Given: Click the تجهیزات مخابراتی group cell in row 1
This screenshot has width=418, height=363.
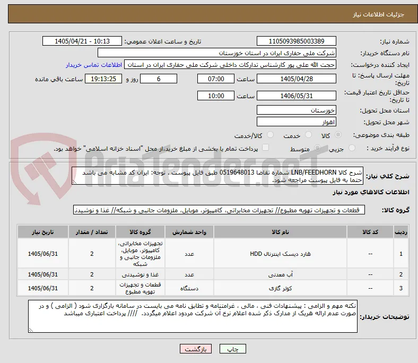Looking at the screenshot, I should click(x=140, y=254).
